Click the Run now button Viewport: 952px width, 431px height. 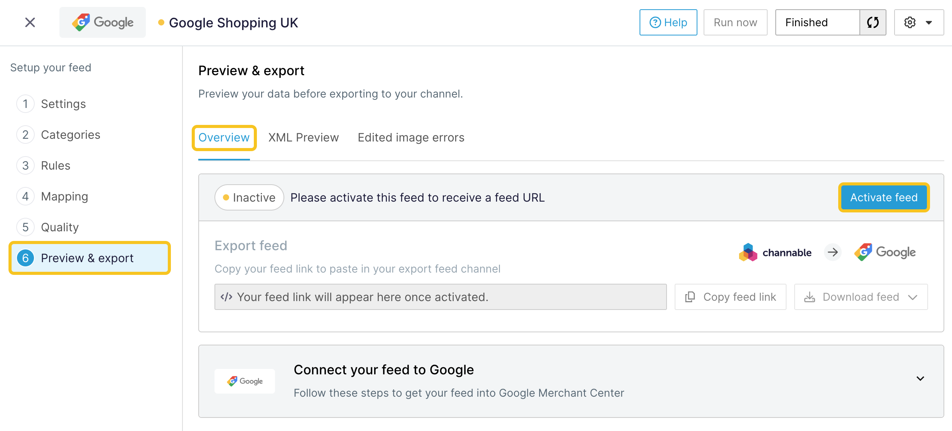735,22
